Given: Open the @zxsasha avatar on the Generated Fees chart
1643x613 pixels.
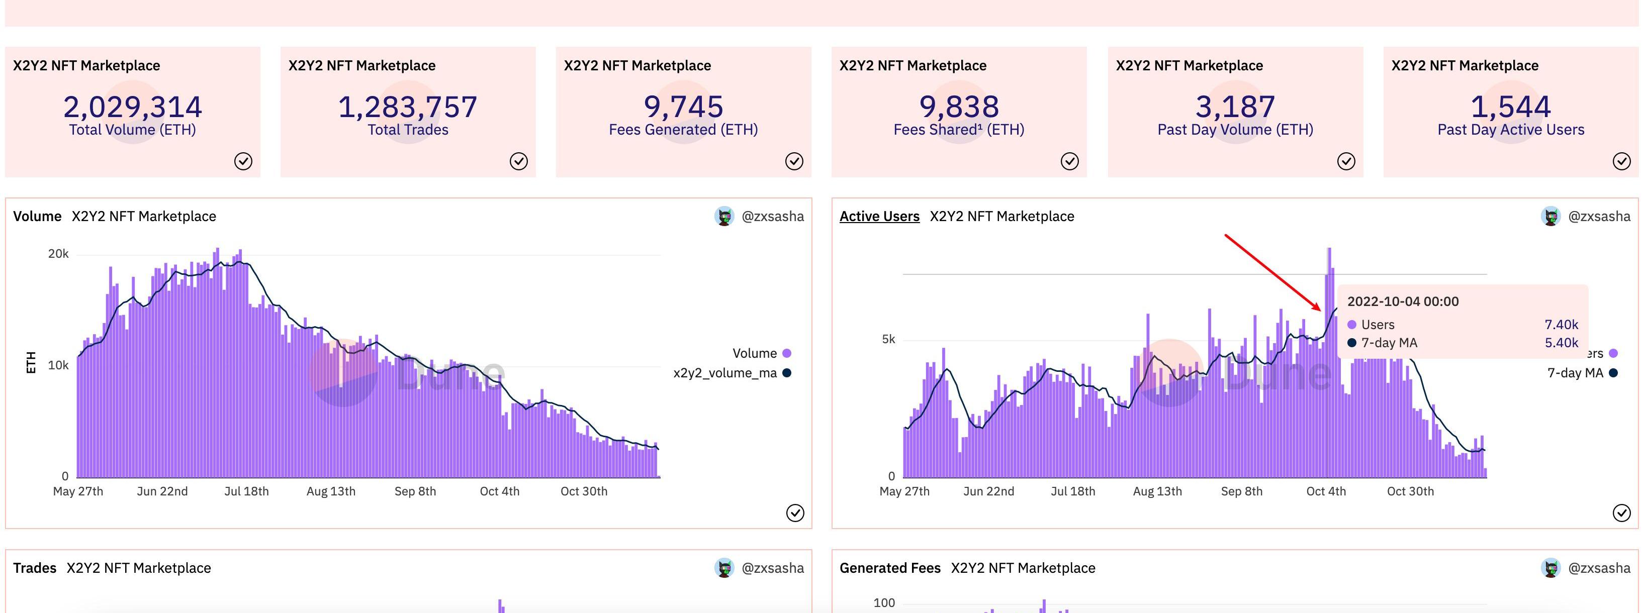Looking at the screenshot, I should tap(1551, 568).
